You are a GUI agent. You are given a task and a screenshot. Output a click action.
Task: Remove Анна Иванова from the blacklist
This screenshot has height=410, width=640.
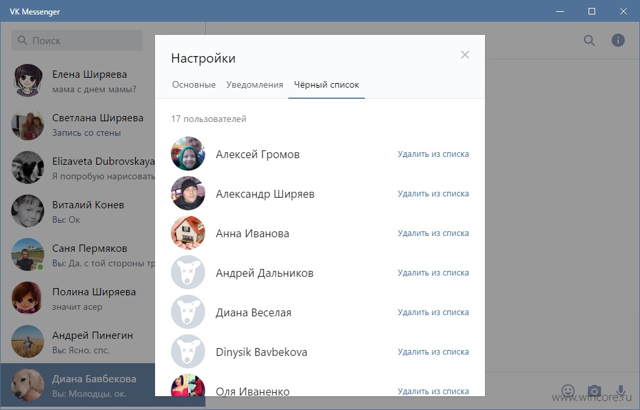tap(433, 233)
